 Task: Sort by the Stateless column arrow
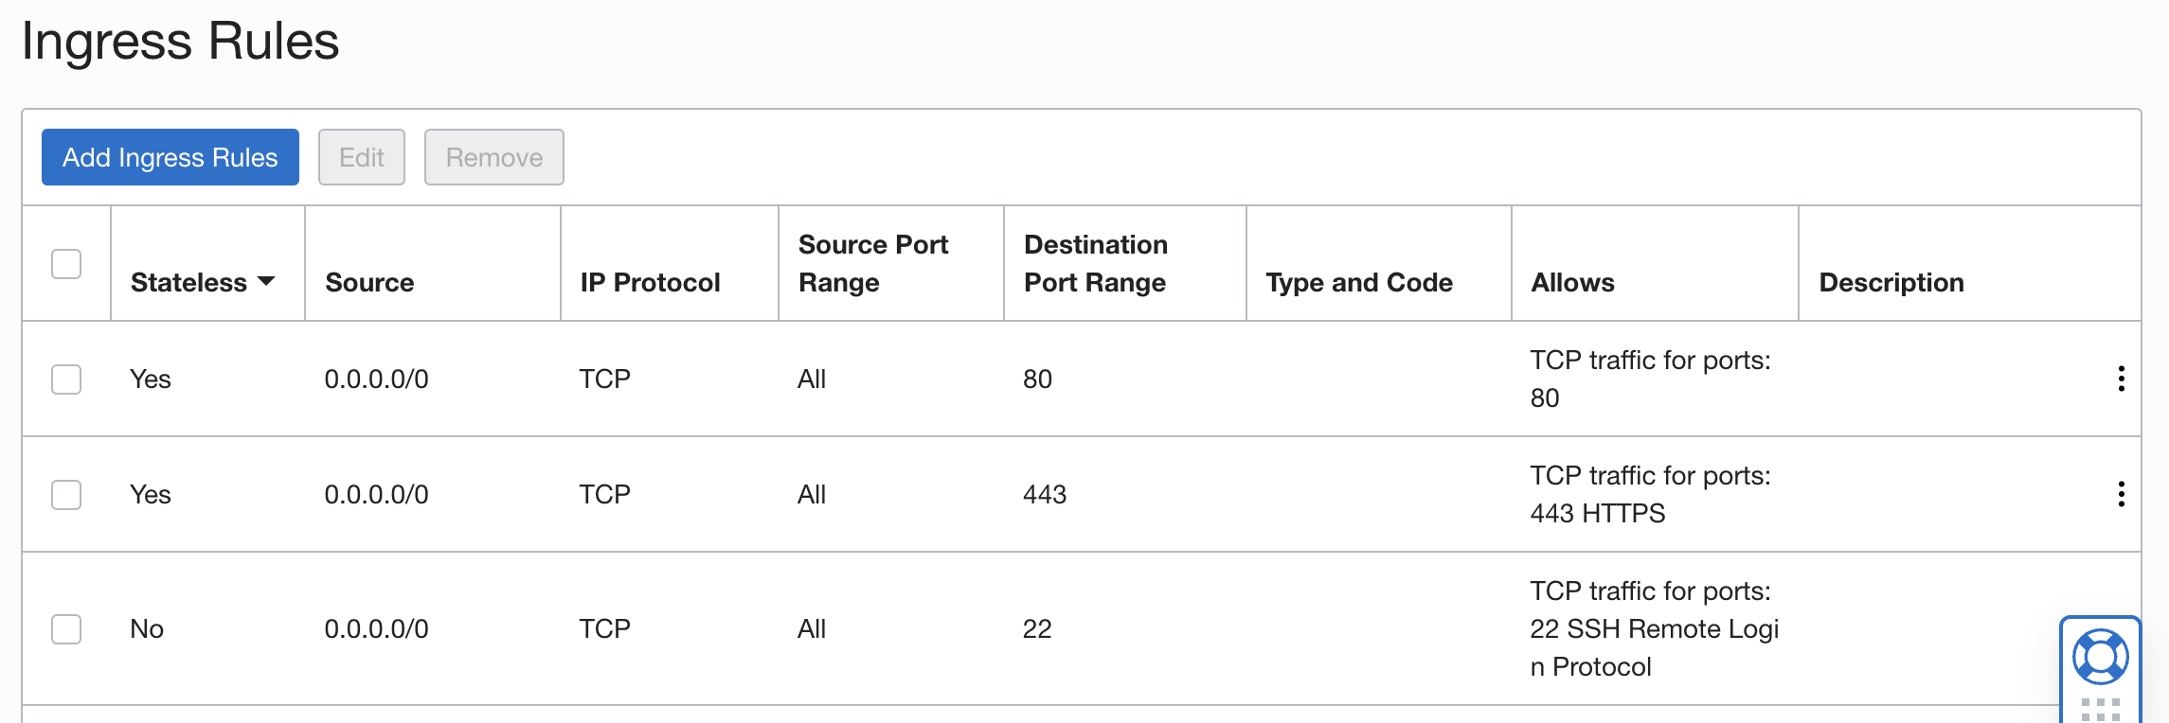[x=266, y=282]
